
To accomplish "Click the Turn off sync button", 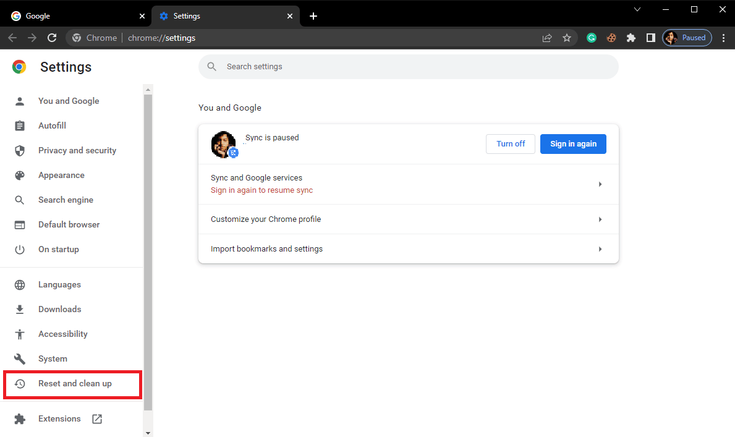I will 511,144.
